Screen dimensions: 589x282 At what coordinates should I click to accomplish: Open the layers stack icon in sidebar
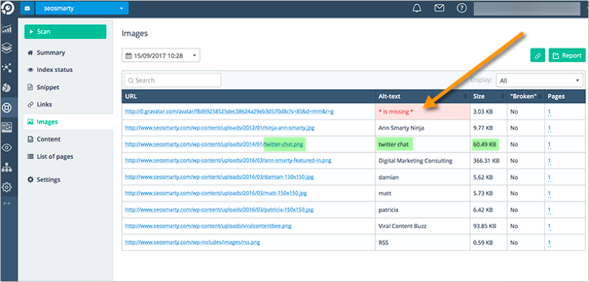(6, 47)
